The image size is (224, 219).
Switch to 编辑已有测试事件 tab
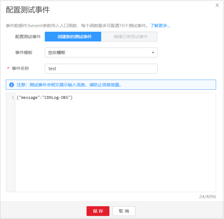coord(129,37)
